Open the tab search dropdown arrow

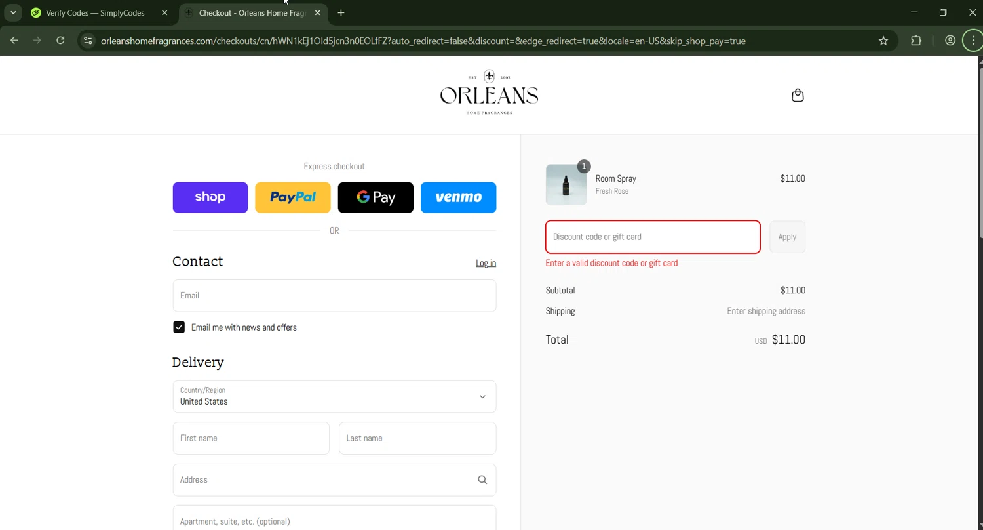[x=13, y=12]
